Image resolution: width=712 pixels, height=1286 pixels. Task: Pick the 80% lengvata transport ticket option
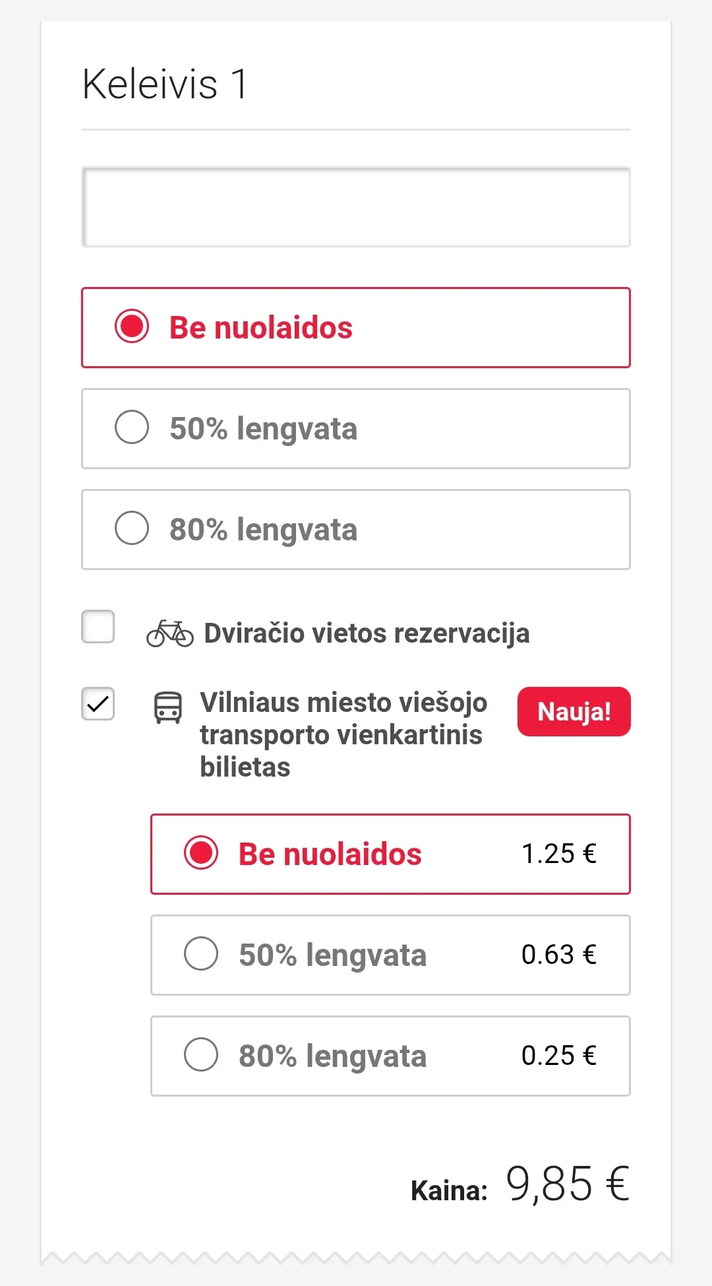pos(201,1054)
